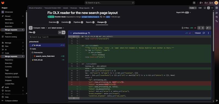Expand diff lines above at top of olx.py
Screen dimensions: 219x104
click(x=74, y=36)
